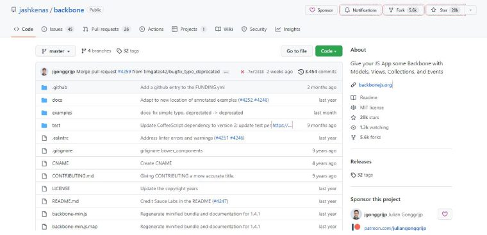This screenshot has height=235, width=487.
Task: Click the commit history clock icon
Action: tap(301, 72)
